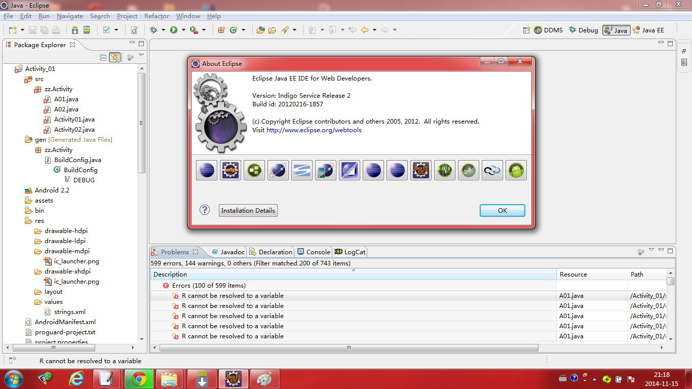This screenshot has width=692, height=389.
Task: Click the Installation Details button
Action: pyautogui.click(x=248, y=210)
